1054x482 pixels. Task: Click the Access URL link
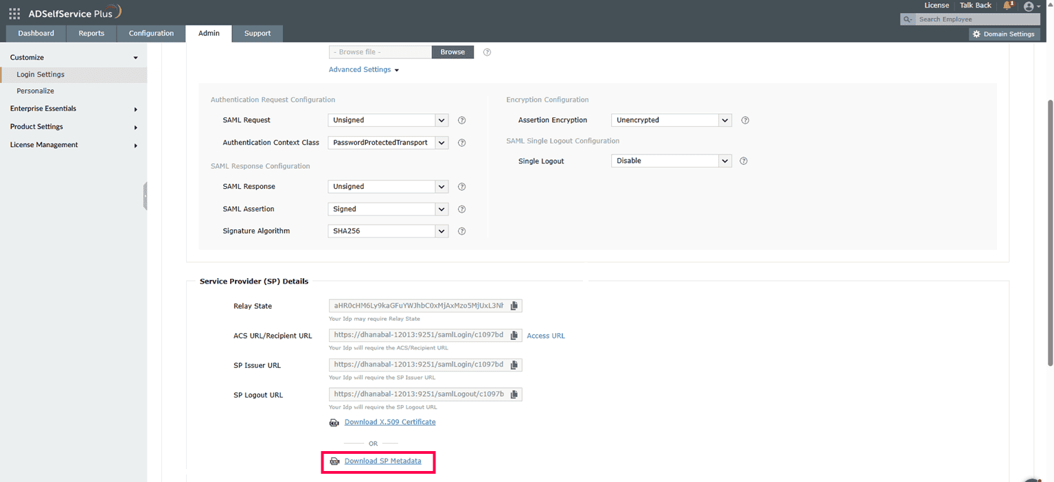546,336
